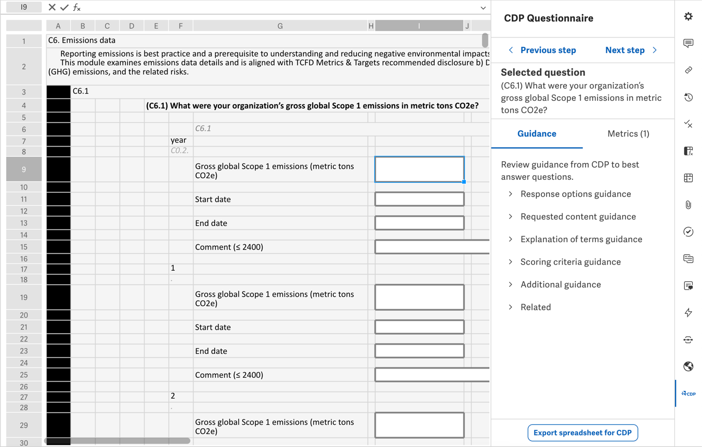The image size is (702, 447).
Task: Open the table dropdown grid icon
Action: pos(688,178)
